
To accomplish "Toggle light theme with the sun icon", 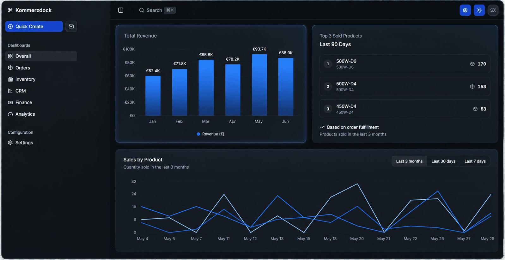I will point(479,10).
